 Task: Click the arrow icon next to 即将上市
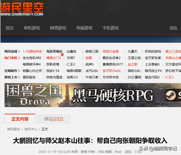19,77
